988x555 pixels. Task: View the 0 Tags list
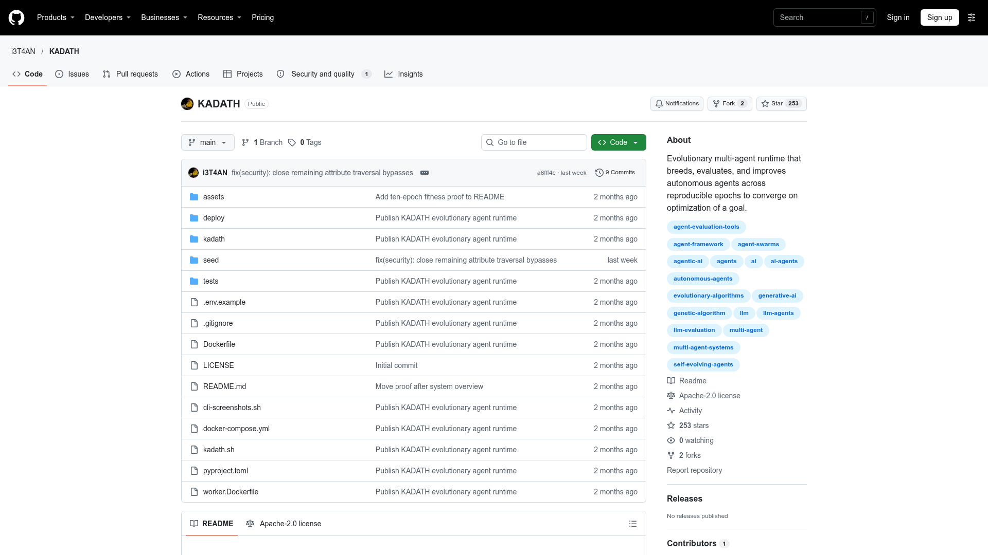click(x=305, y=142)
